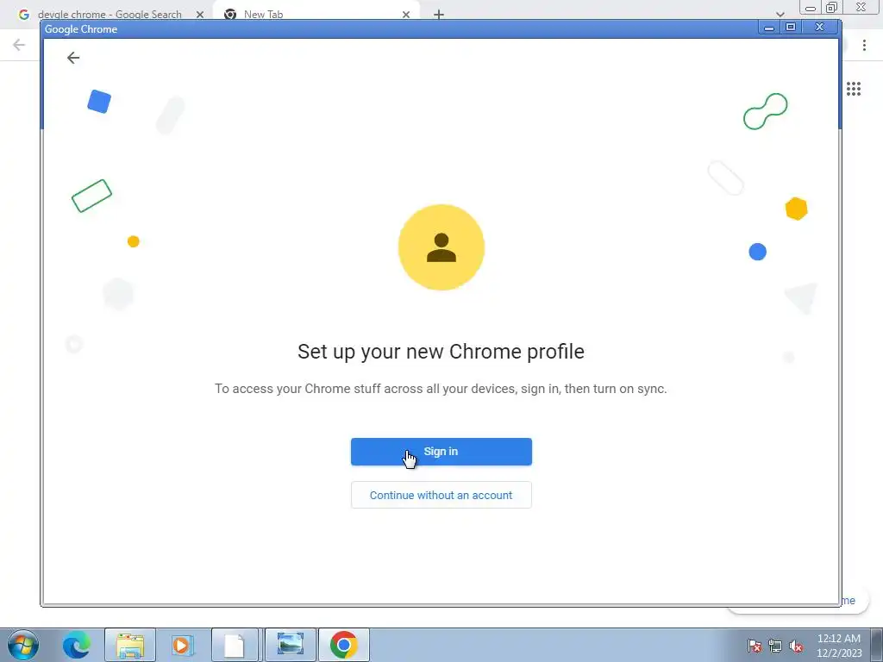Maximize the Google Chrome profile dialog
Viewport: 883px width, 662px height.
coord(791,27)
